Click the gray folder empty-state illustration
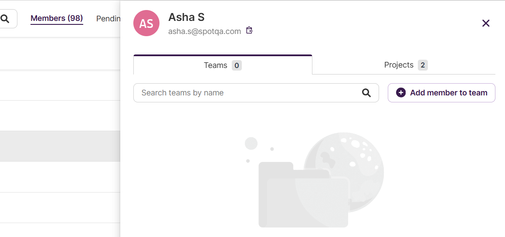This screenshot has height=237, width=505. [x=303, y=194]
